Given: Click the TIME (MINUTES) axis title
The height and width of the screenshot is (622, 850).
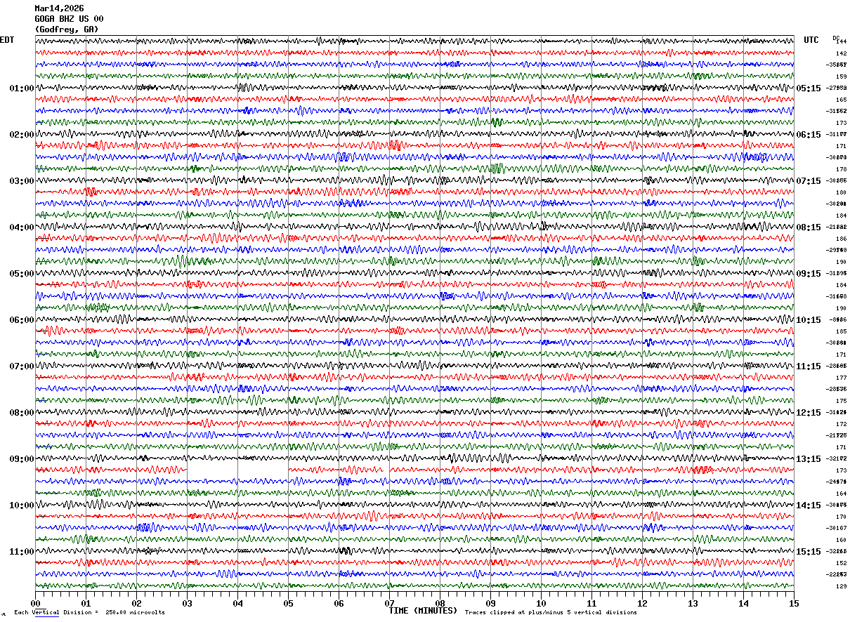Looking at the screenshot, I should (x=423, y=611).
